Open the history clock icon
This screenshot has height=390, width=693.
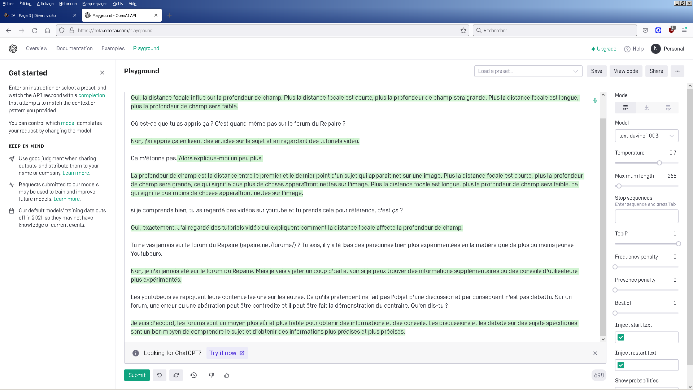[193, 375]
